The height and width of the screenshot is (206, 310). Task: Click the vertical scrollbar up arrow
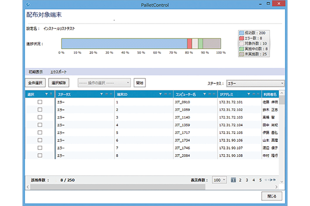pos(282,93)
